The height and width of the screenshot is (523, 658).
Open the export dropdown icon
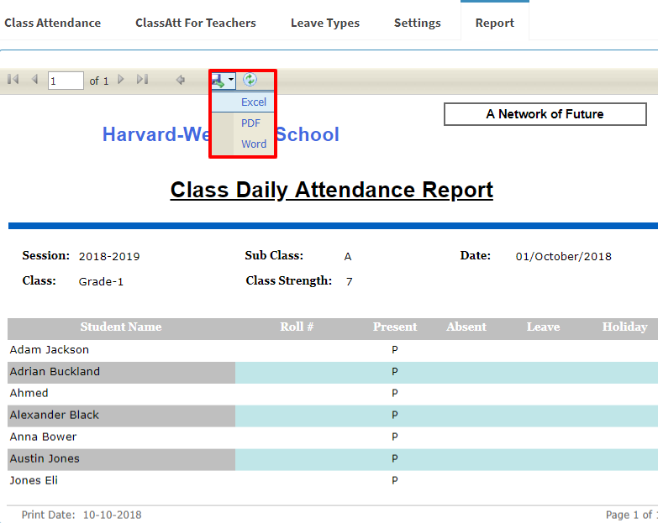point(223,80)
